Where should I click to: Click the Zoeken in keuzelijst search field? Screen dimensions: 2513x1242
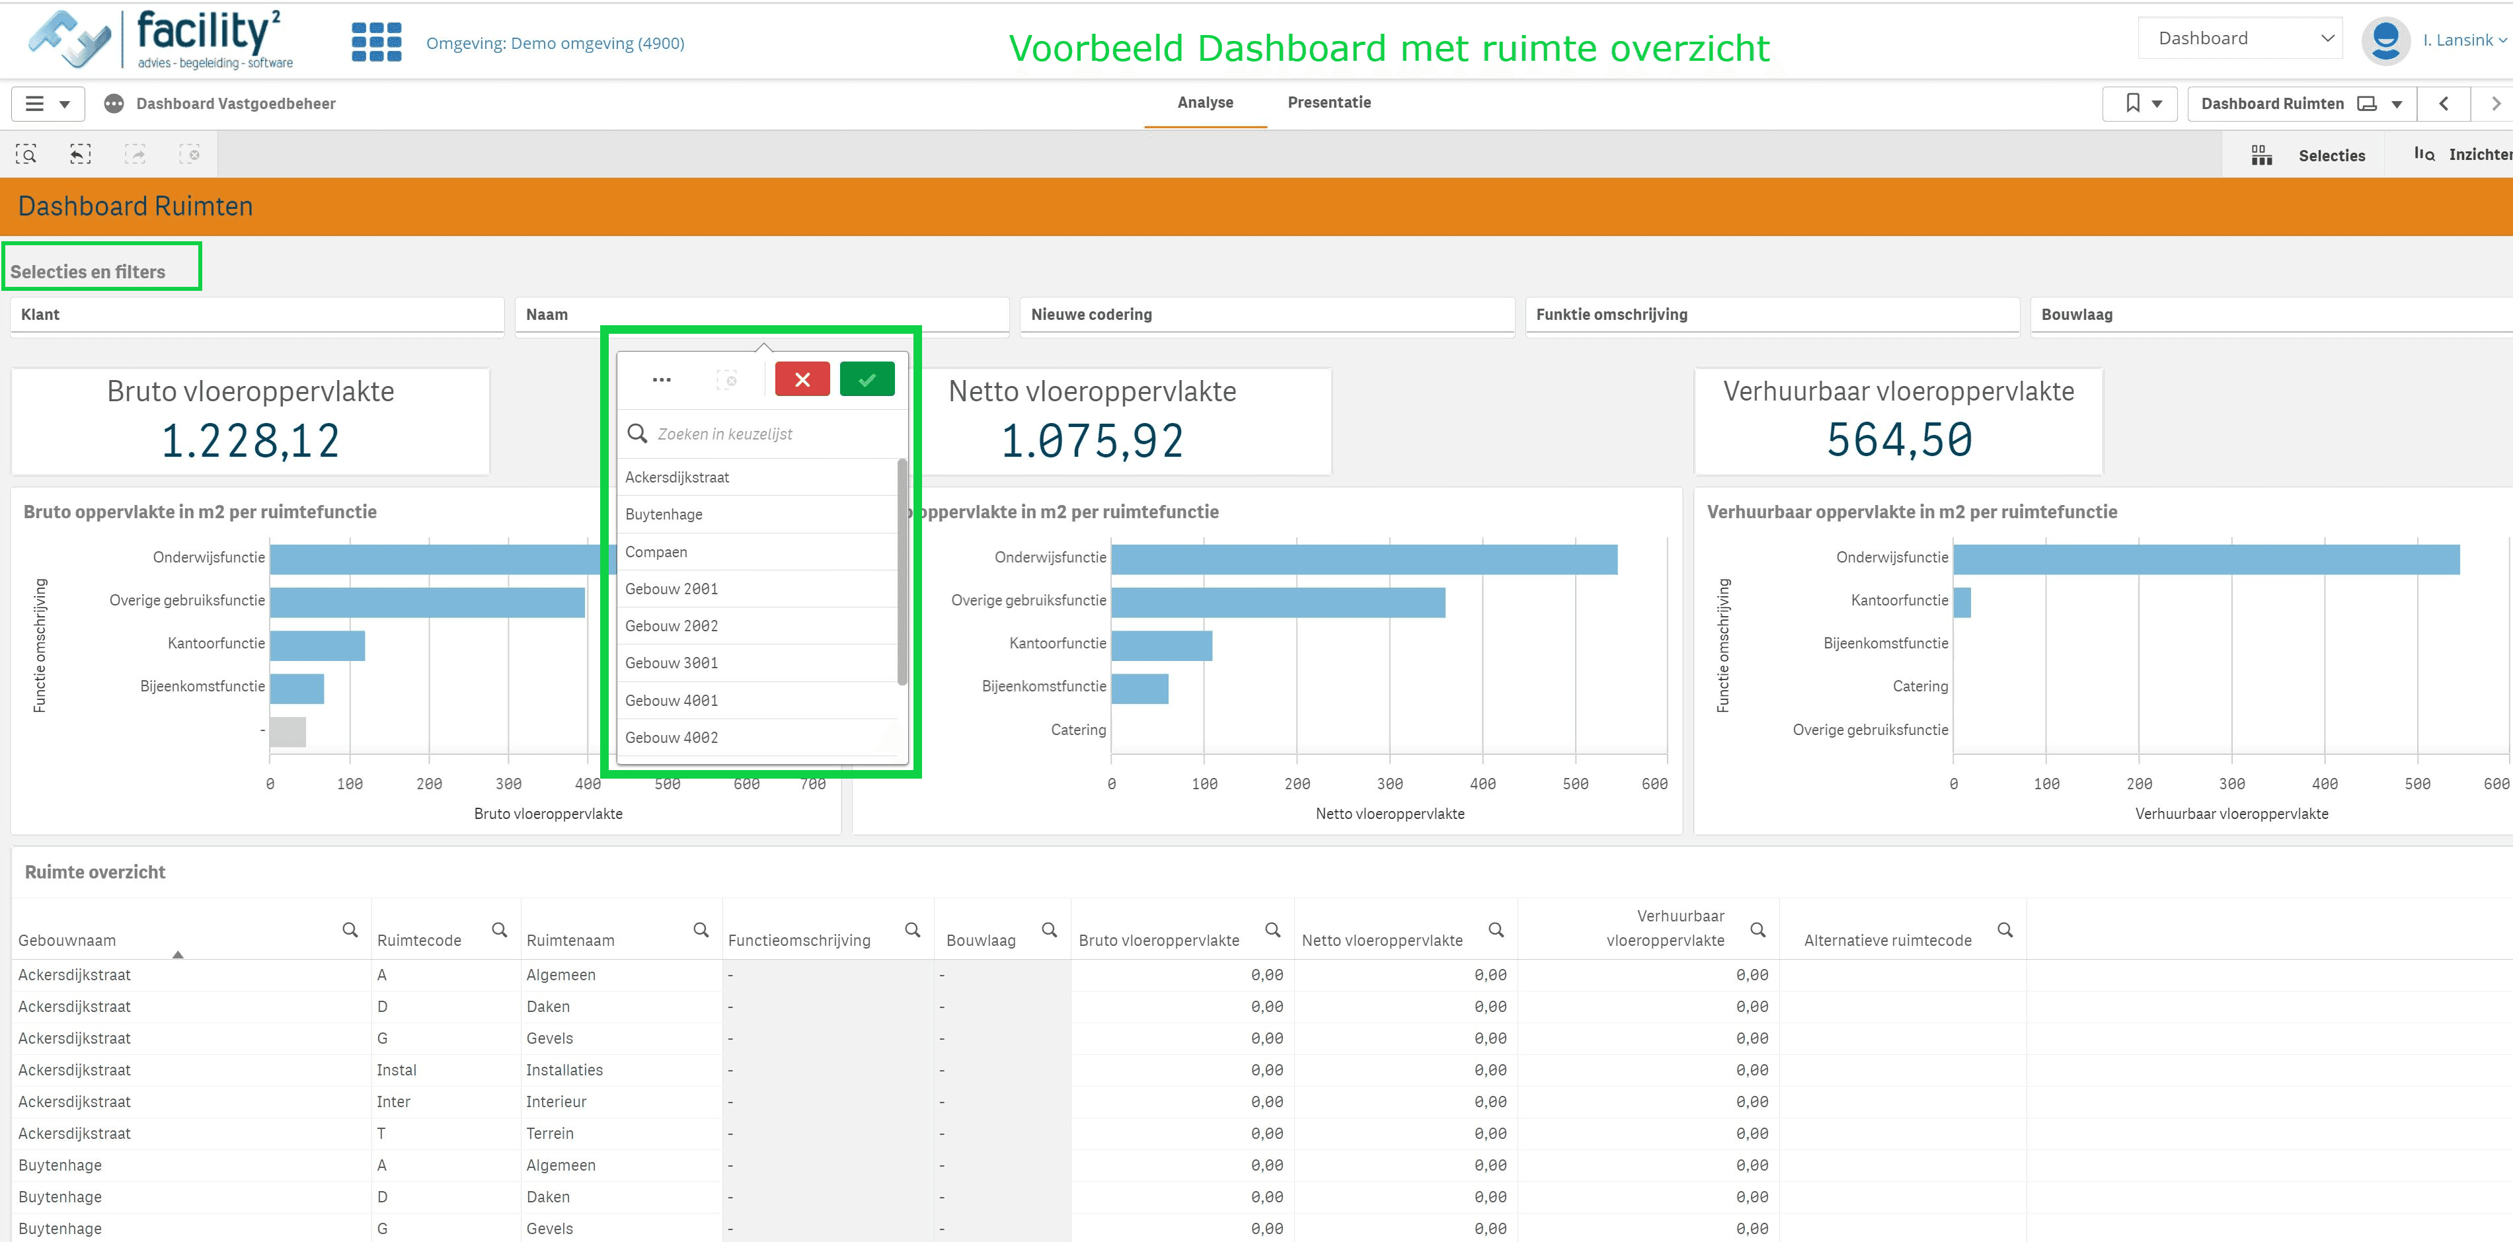[x=771, y=434]
